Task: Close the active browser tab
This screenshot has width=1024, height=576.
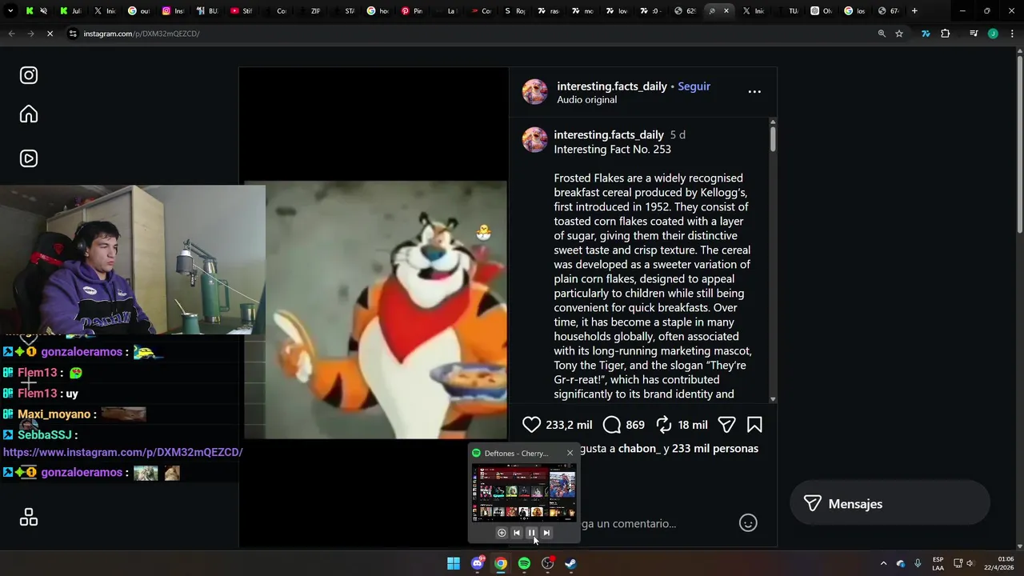Action: (x=726, y=11)
